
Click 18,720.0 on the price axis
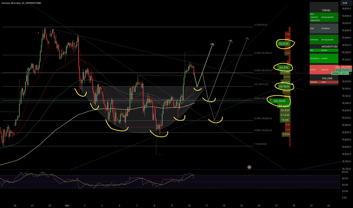point(346,169)
